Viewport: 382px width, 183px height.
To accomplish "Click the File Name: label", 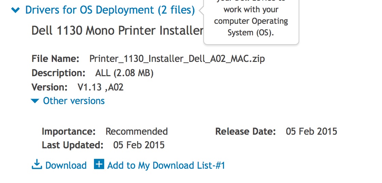I will pyautogui.click(x=55, y=59).
